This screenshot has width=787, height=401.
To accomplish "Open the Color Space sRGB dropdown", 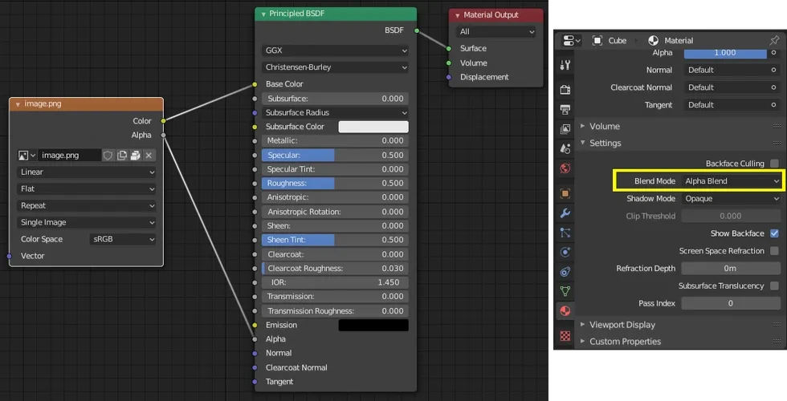I will (x=123, y=239).
